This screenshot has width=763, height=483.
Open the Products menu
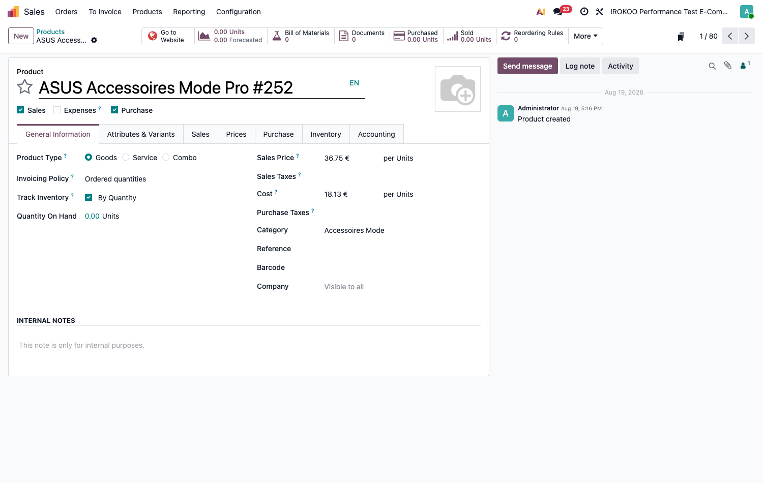147,12
